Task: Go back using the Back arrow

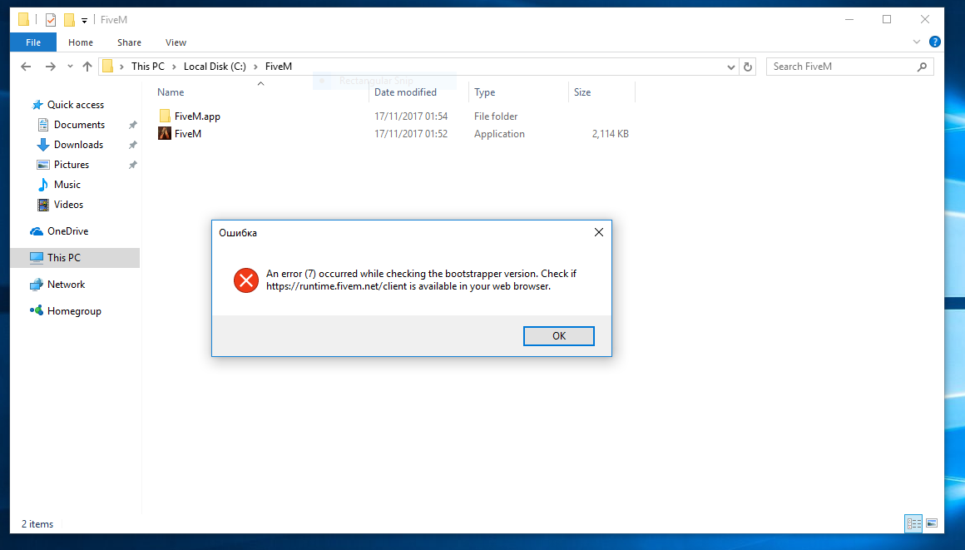Action: [x=26, y=67]
